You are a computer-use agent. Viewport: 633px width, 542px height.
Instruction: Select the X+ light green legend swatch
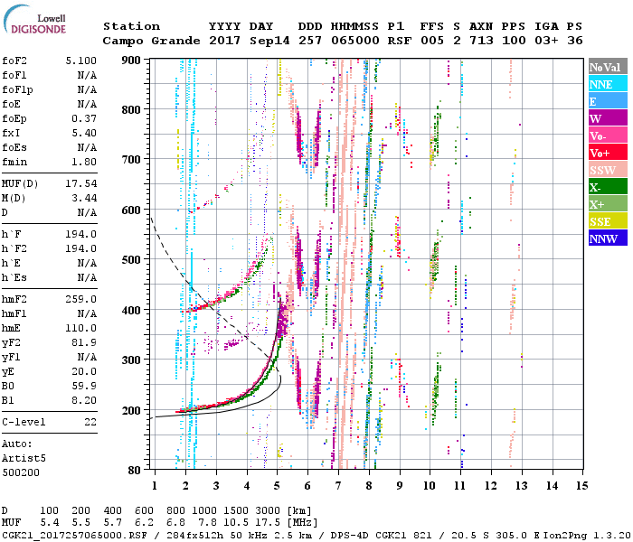(608, 203)
